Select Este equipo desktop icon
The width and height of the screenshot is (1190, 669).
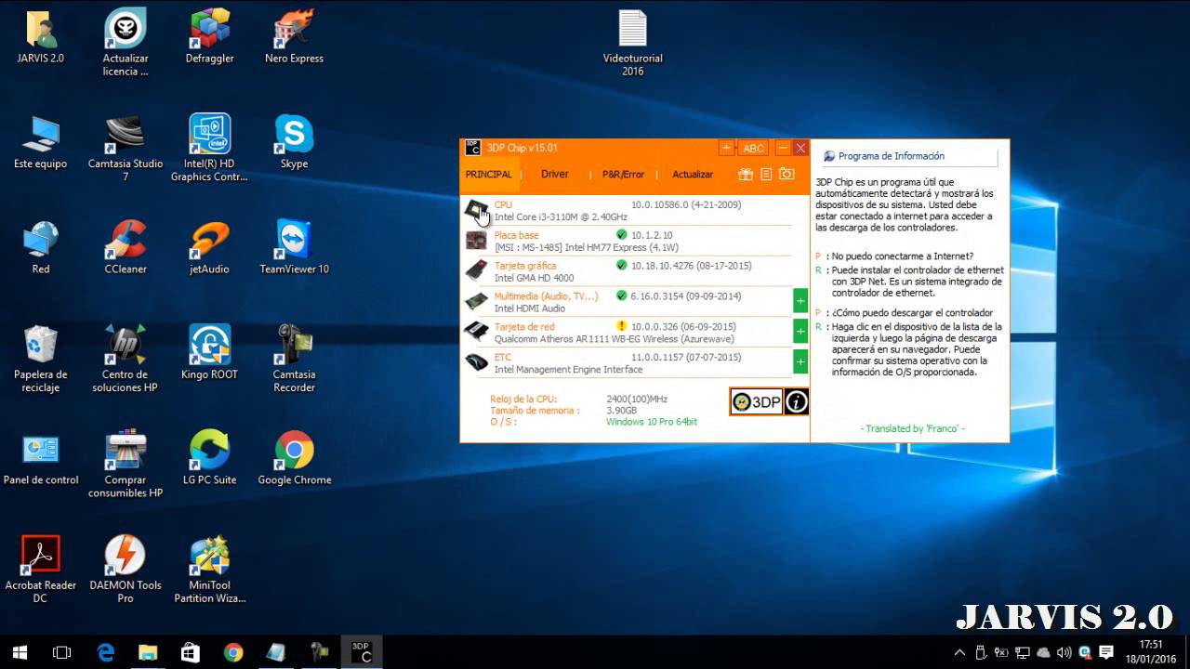click(41, 142)
